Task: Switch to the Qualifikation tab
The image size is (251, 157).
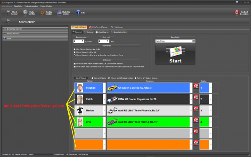Action: [x=102, y=32]
